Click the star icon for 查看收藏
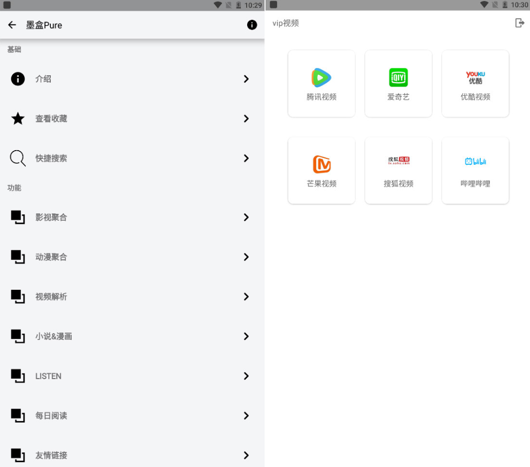 click(18, 119)
